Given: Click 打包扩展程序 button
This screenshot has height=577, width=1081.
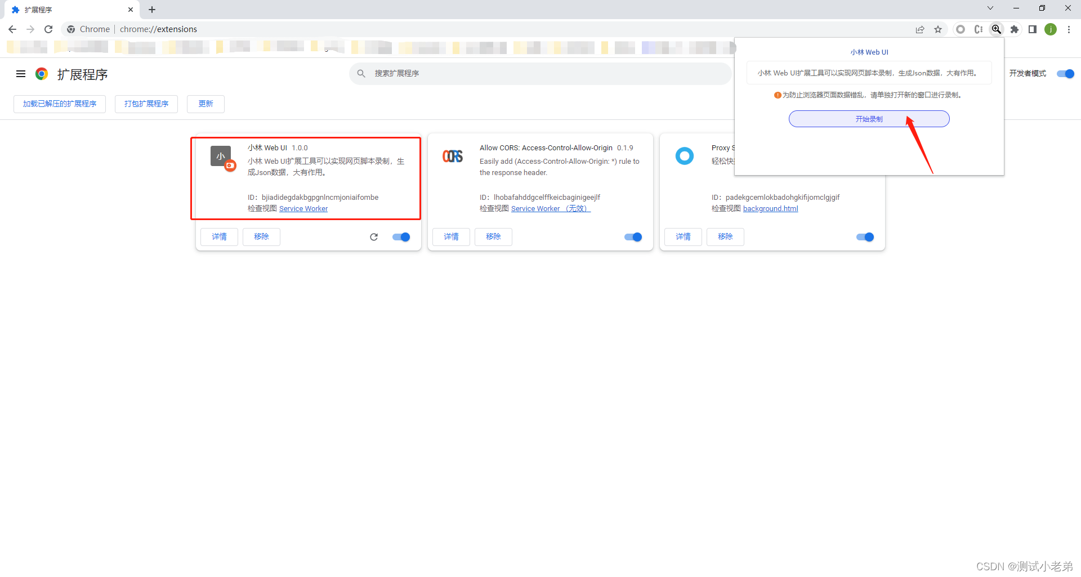Looking at the screenshot, I should 146,104.
